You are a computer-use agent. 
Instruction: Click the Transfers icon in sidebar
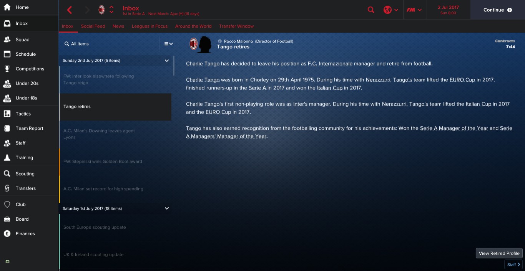[x=7, y=188]
